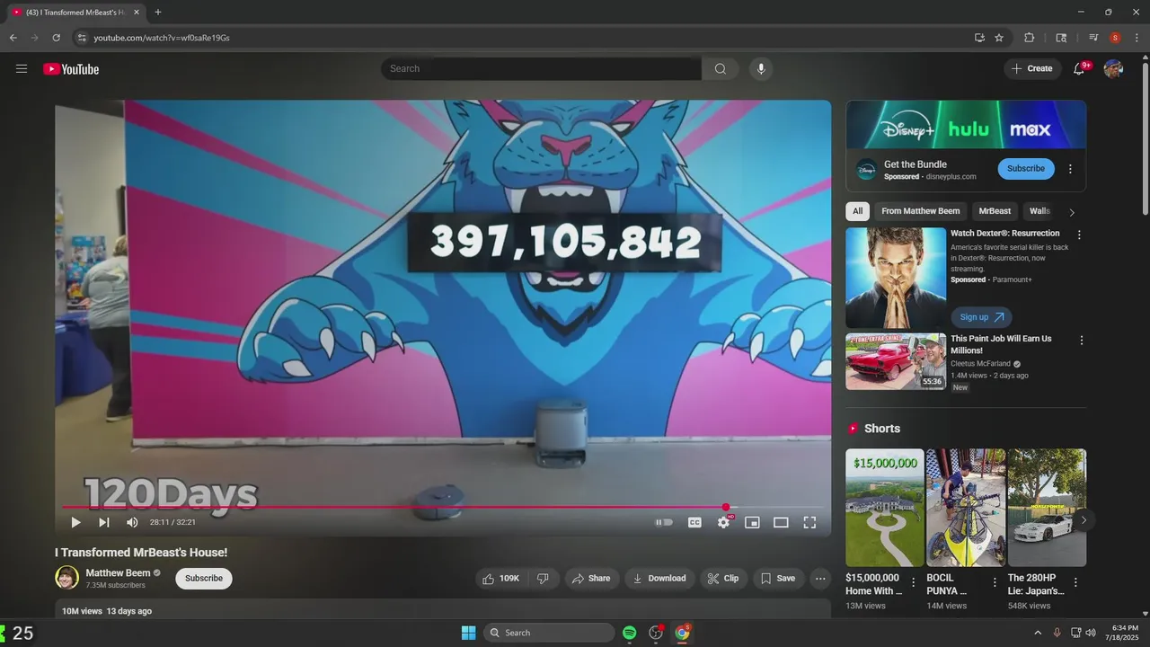The width and height of the screenshot is (1150, 647).
Task: Create a clip with the Clip button
Action: tap(723, 579)
